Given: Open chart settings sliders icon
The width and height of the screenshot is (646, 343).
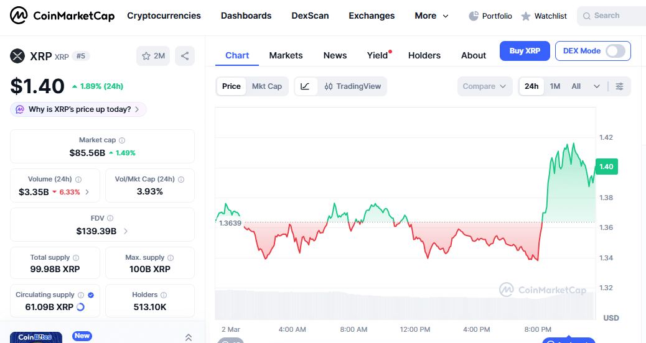Looking at the screenshot, I should click(619, 86).
